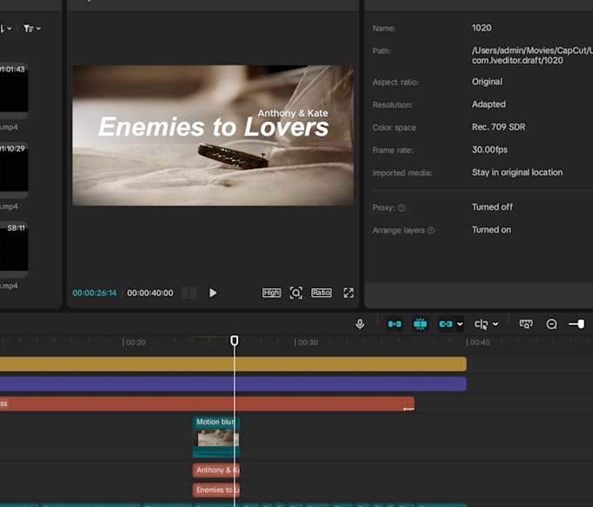The height and width of the screenshot is (507, 593).
Task: Select the Motion blur clip
Action: [x=216, y=436]
